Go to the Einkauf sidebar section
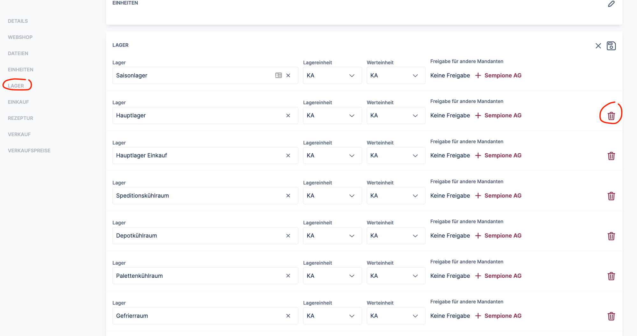Viewport: 637px width, 336px height. click(x=18, y=102)
